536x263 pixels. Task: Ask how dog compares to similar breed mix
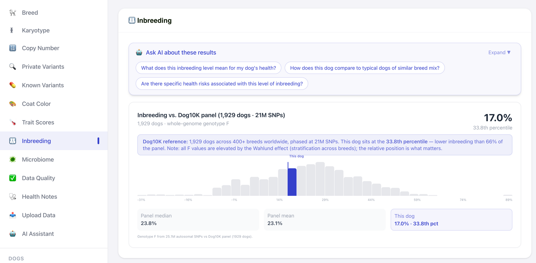pos(365,68)
